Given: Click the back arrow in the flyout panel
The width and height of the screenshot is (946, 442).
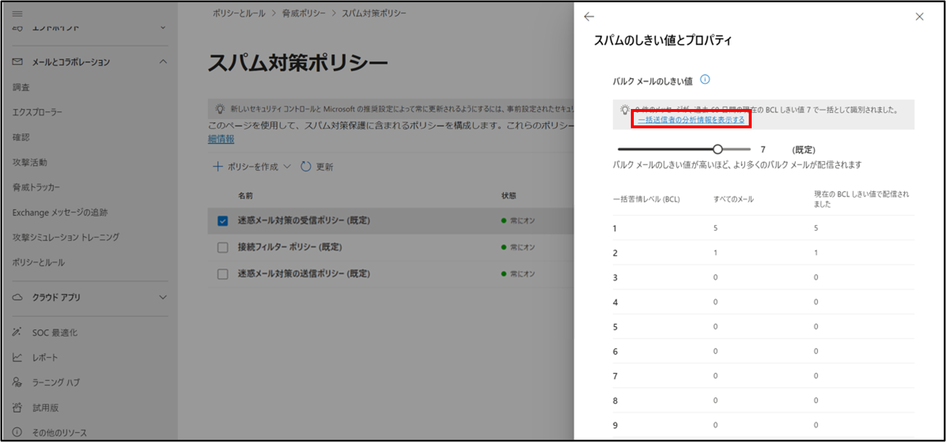Looking at the screenshot, I should coord(589,17).
